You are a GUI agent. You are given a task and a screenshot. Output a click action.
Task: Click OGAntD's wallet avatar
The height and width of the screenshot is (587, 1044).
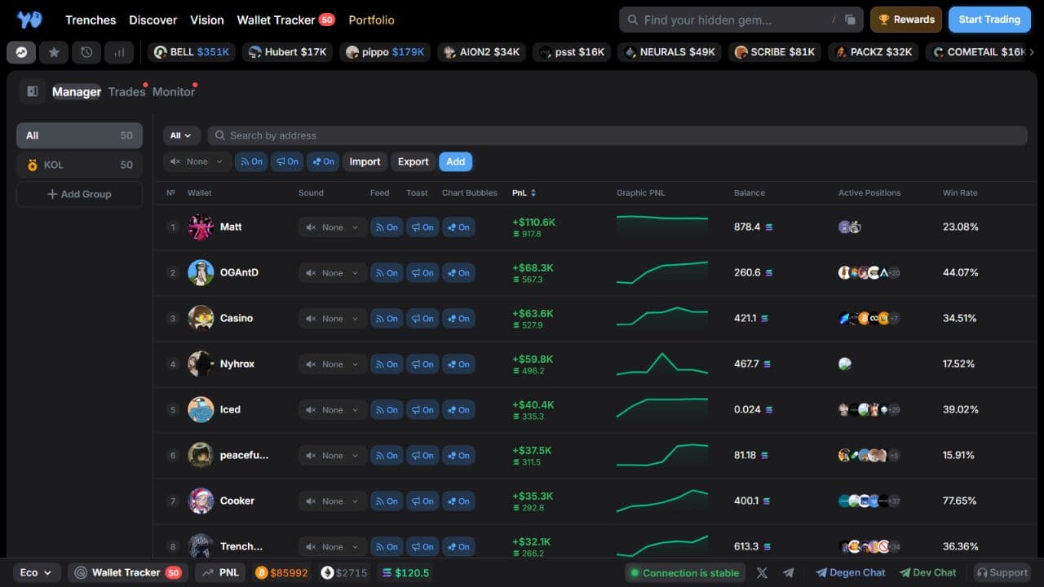[201, 272]
